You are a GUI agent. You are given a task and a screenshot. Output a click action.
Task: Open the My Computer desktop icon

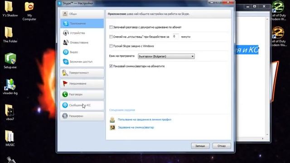coord(29,11)
